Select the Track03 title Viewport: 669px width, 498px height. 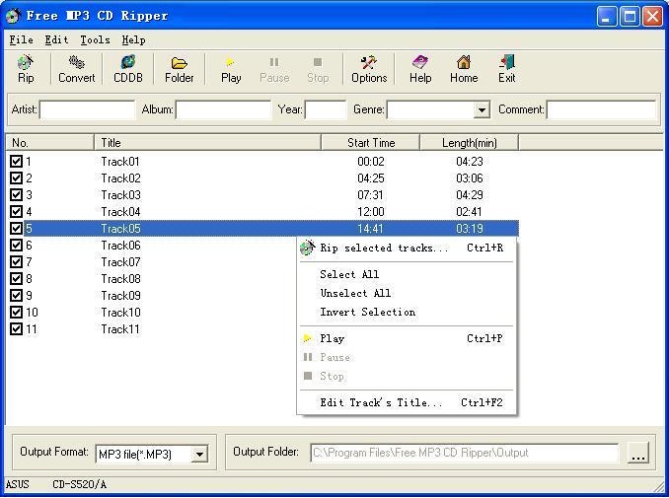pos(120,195)
